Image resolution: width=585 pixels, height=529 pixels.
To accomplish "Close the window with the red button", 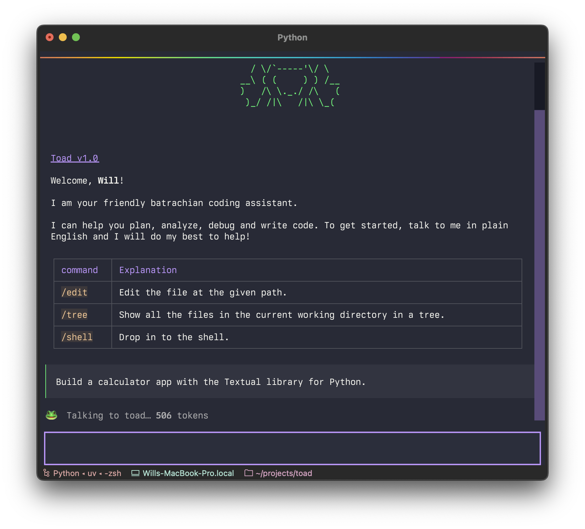I will tap(50, 37).
